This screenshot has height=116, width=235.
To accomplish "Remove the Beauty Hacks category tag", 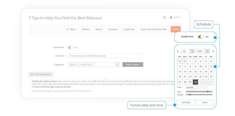I will [x=93, y=65].
